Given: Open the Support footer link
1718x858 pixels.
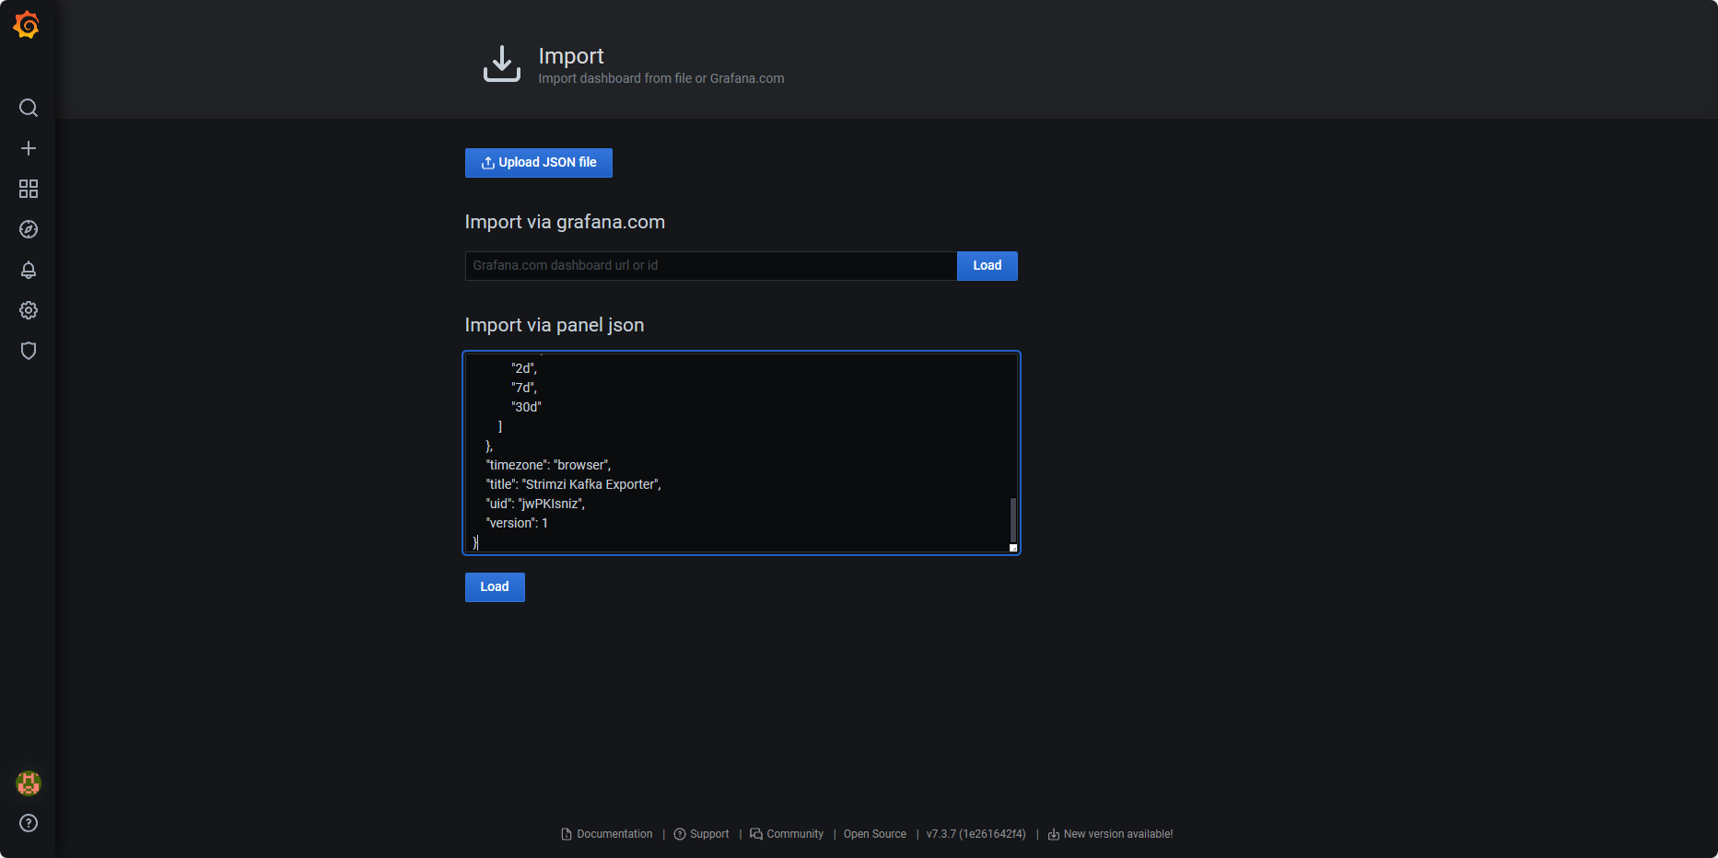Looking at the screenshot, I should 701,834.
